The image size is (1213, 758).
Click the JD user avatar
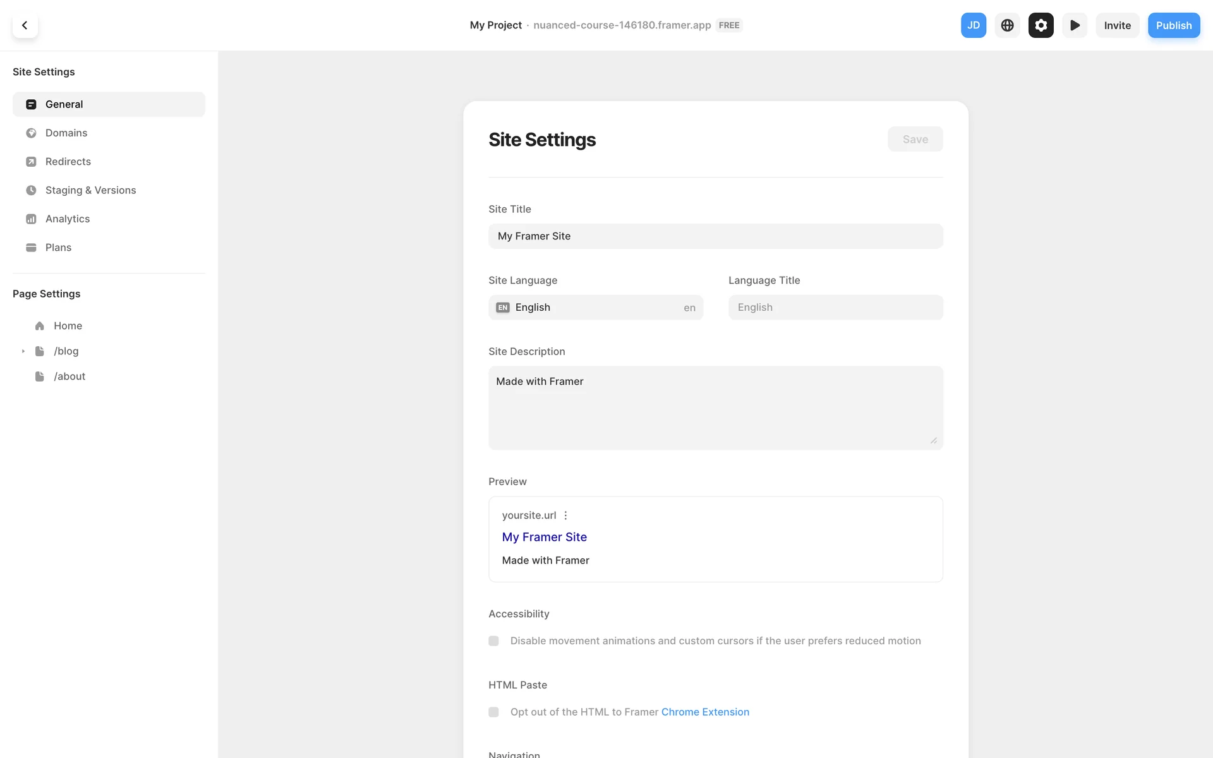(x=973, y=25)
